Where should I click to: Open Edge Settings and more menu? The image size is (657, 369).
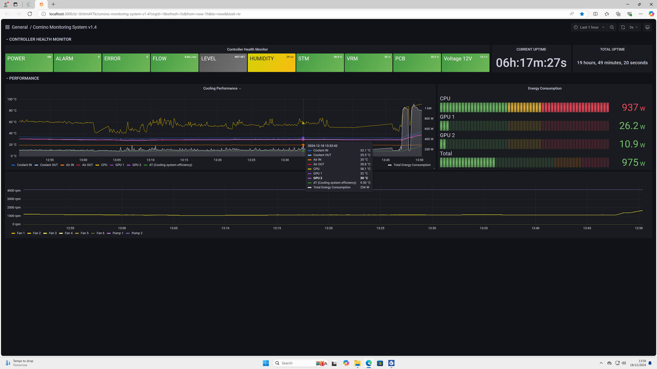click(x=641, y=14)
